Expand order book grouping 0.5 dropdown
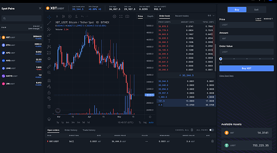Viewport: 277px width, 153px height. [x=211, y=16]
